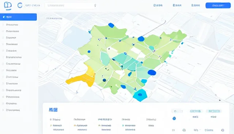Click the yellow legend marker in bottom panel

pyautogui.click(x=51, y=126)
